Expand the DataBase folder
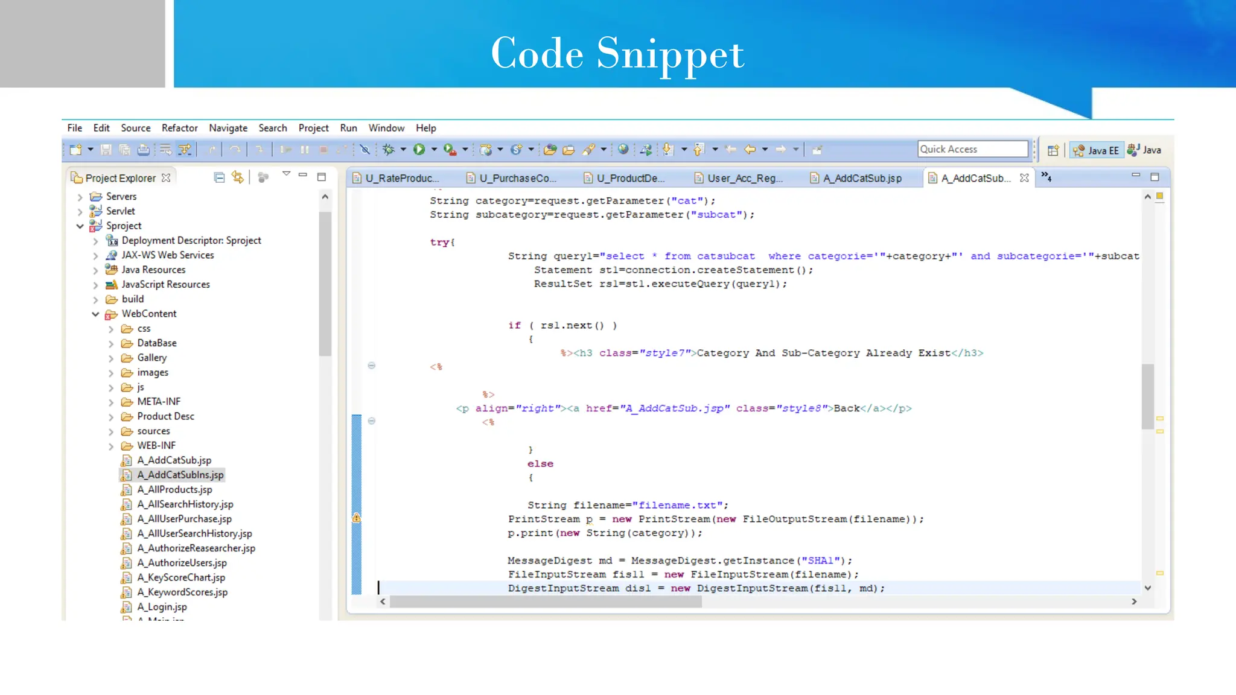The width and height of the screenshot is (1236, 695). click(110, 344)
